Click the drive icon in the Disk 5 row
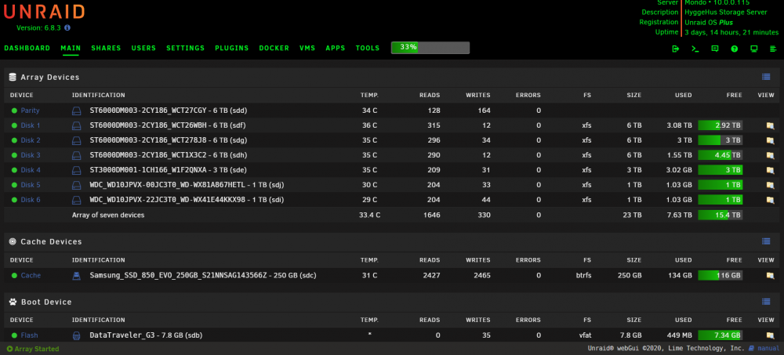 click(x=77, y=185)
